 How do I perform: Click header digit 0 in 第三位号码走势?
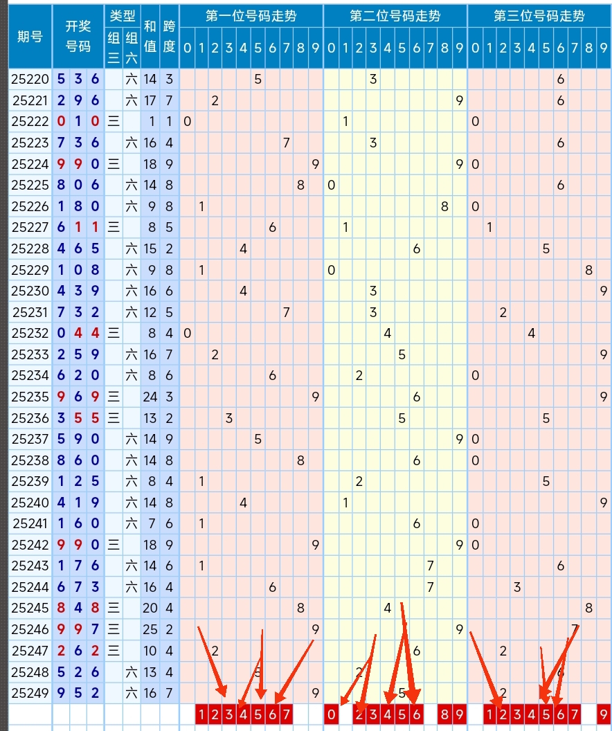coord(475,48)
